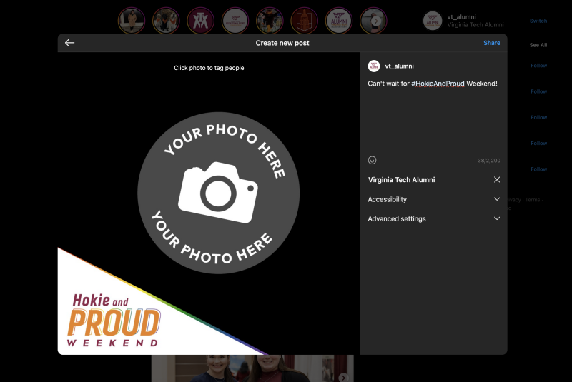The height and width of the screenshot is (382, 572).
Task: Open the emoji picker smiley icon
Action: 372,160
